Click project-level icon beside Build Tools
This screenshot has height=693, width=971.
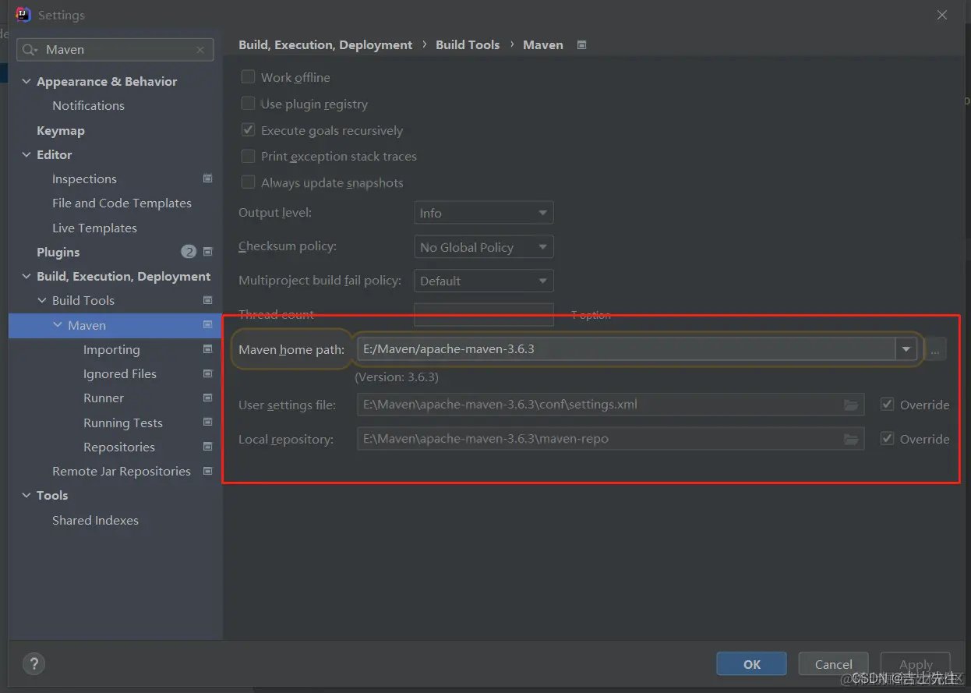208,300
